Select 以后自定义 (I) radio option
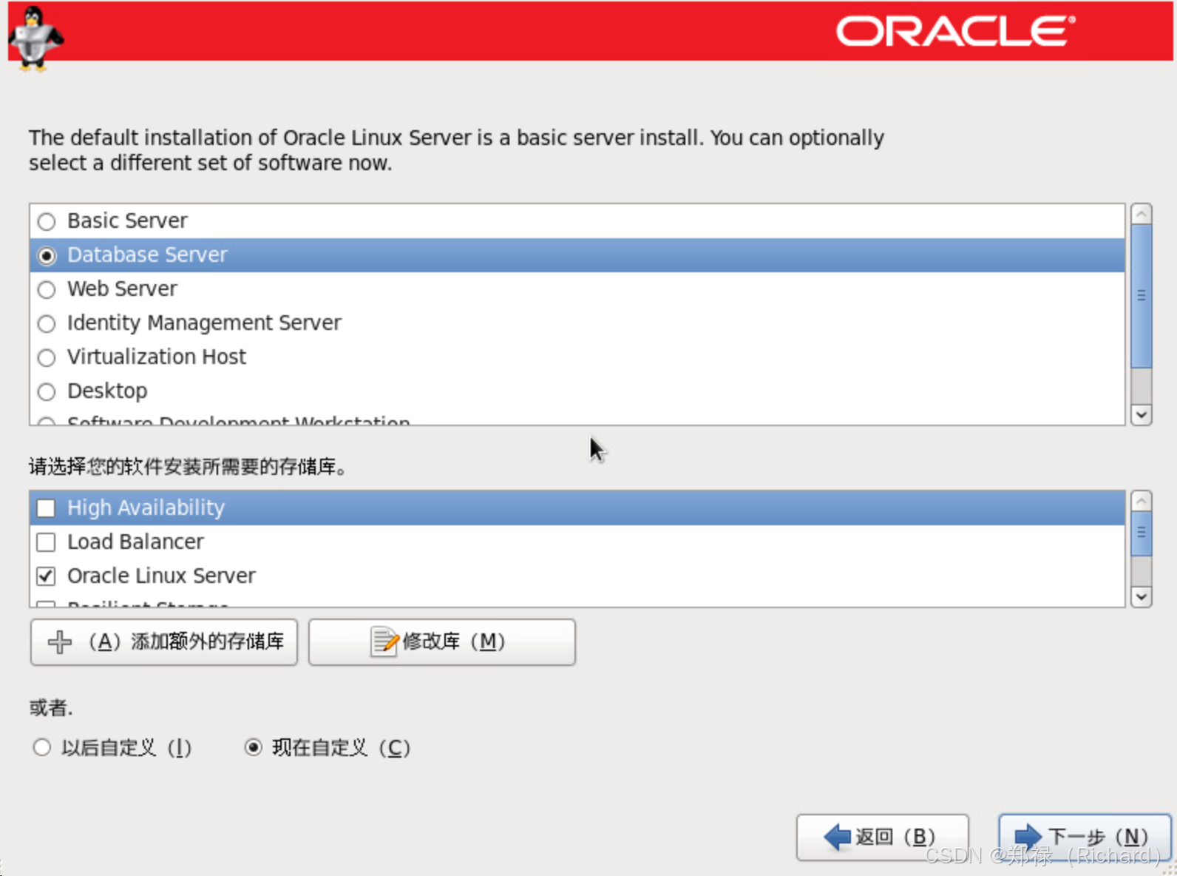The image size is (1177, 876). 42,747
